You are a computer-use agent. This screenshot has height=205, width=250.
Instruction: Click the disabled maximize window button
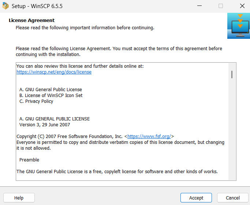pos(221,6)
